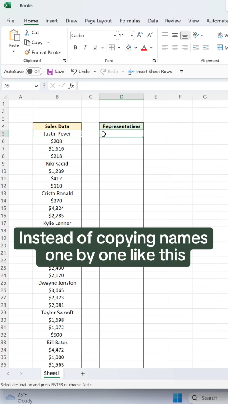Open the Copy options dropdown arrow
This screenshot has width=228, height=404.
pyautogui.click(x=48, y=43)
